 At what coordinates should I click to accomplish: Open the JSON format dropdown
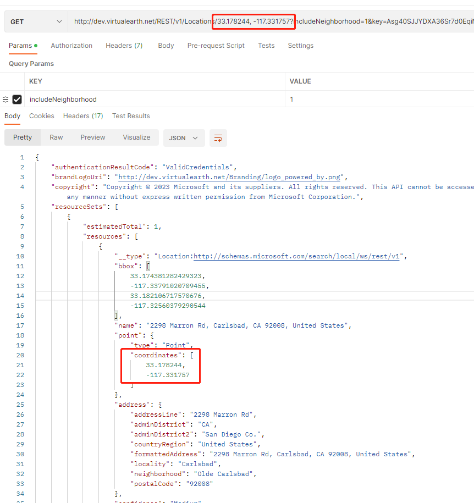coord(184,138)
